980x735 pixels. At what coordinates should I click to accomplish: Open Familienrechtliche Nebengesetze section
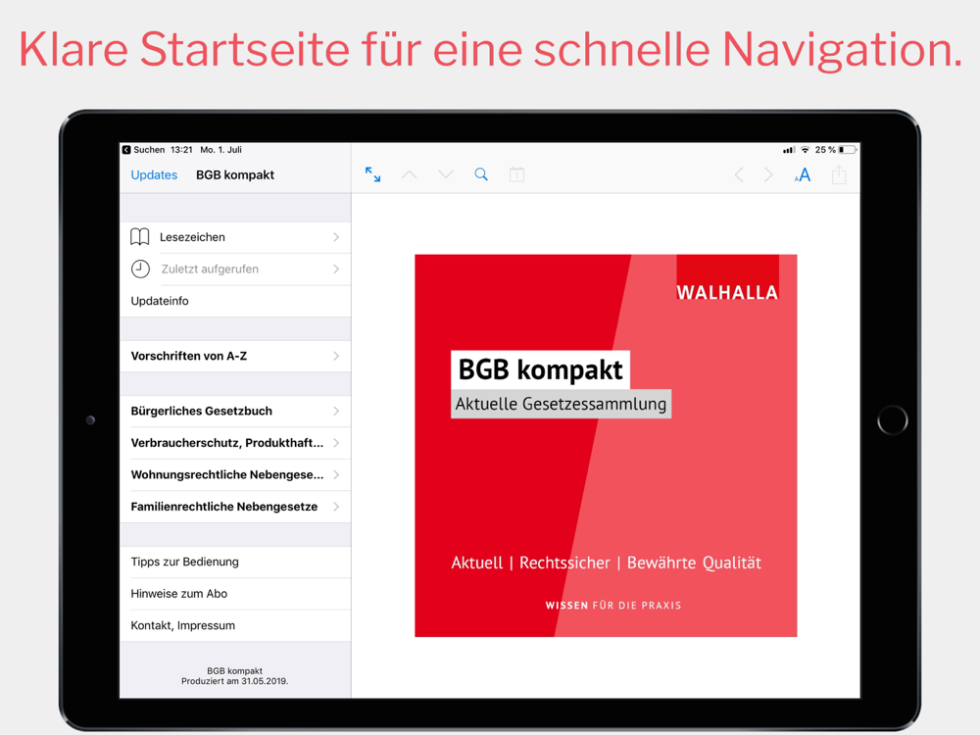235,507
